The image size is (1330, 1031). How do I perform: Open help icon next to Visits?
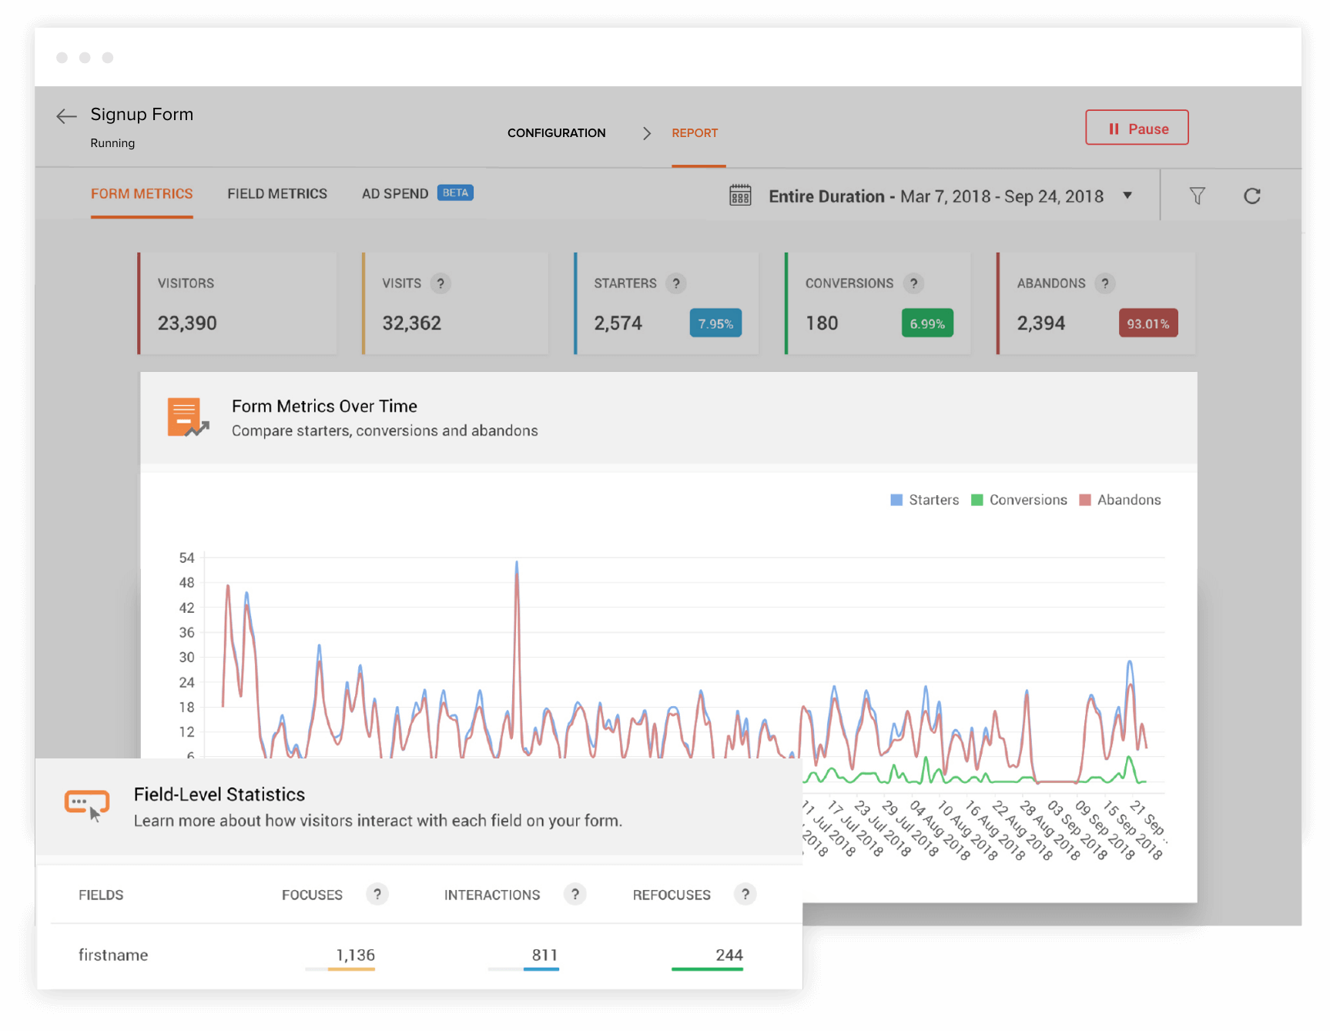(441, 283)
